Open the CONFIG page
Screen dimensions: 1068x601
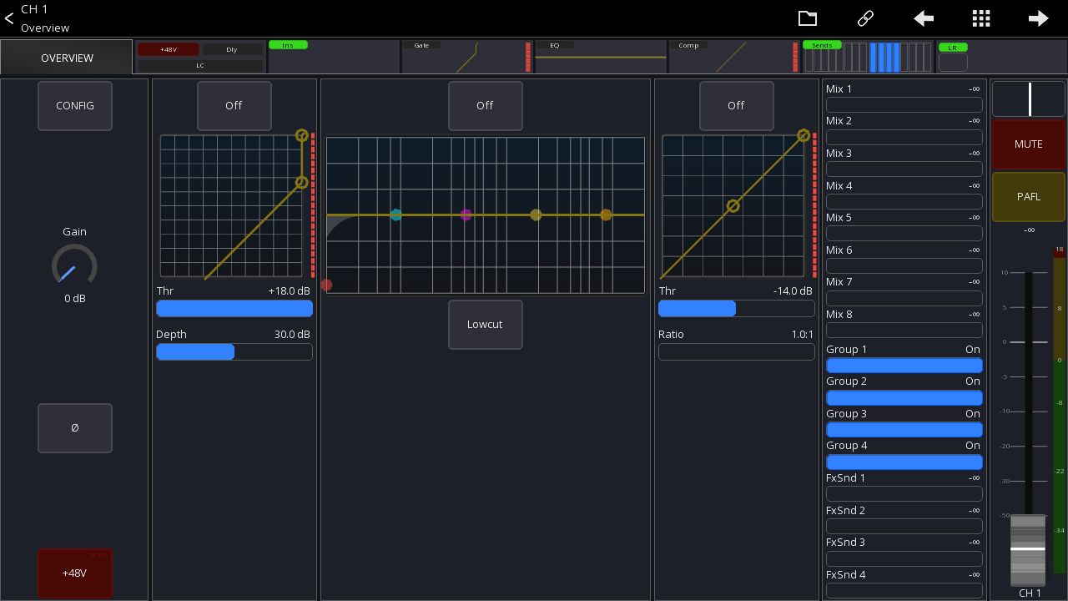(75, 106)
